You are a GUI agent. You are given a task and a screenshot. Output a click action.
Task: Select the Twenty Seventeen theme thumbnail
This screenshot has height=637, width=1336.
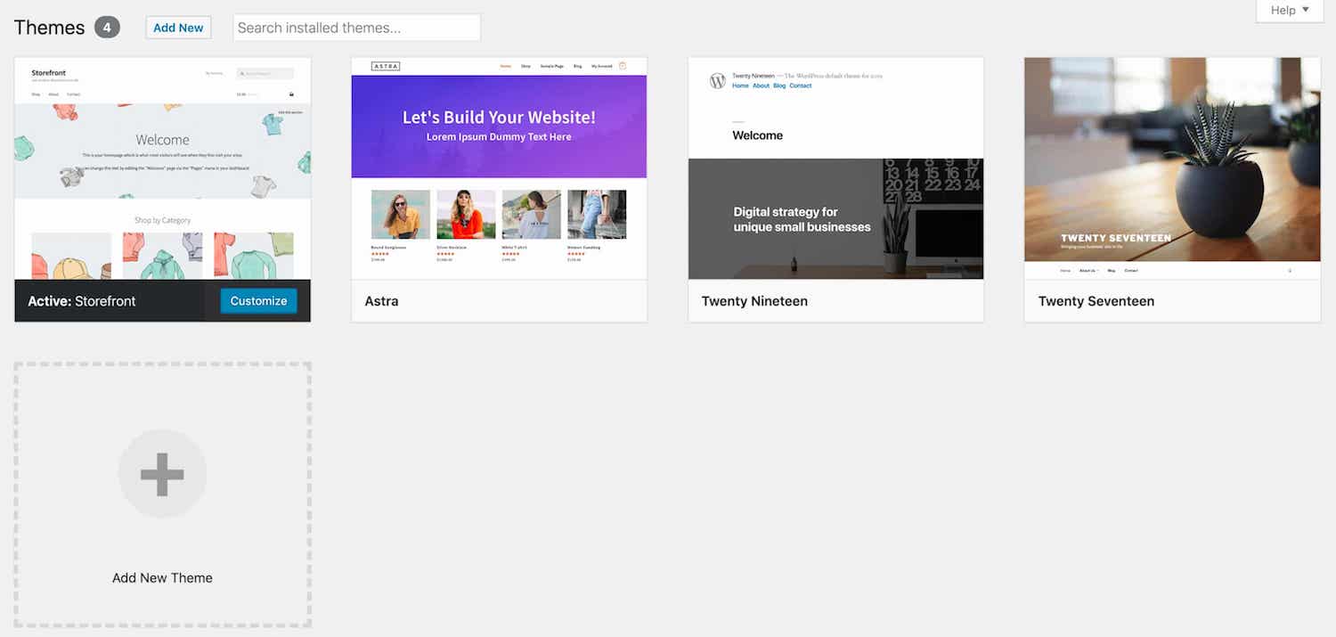[1172, 160]
